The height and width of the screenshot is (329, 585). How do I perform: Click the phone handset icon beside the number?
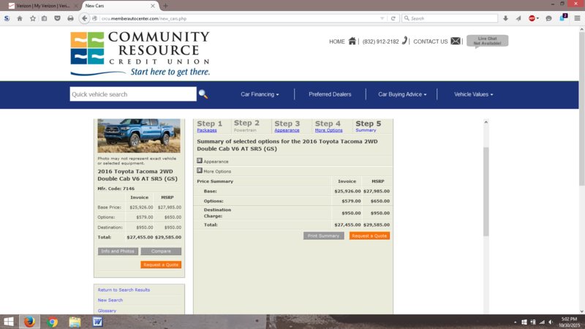pos(404,41)
